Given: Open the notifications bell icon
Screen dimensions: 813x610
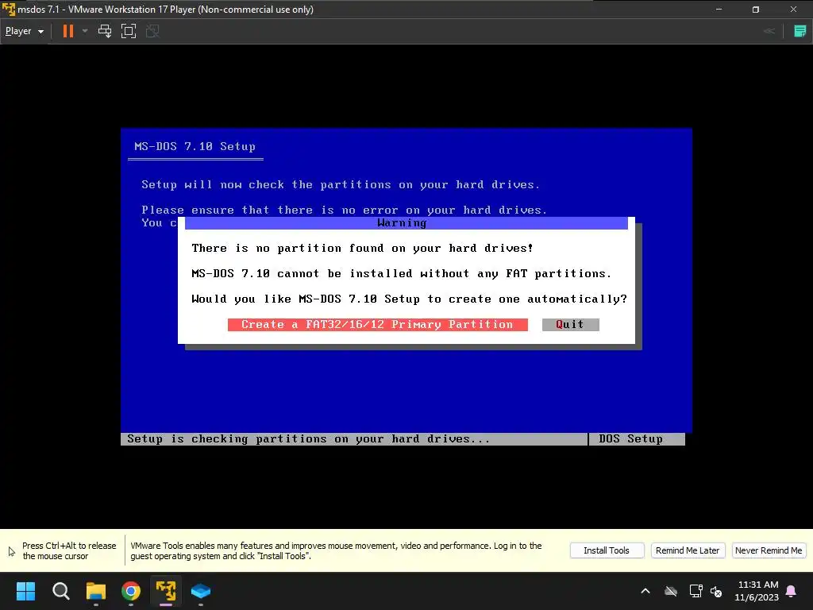Looking at the screenshot, I should tap(792, 591).
